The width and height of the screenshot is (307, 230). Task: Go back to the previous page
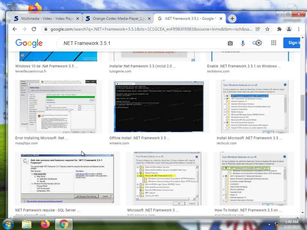point(15,29)
